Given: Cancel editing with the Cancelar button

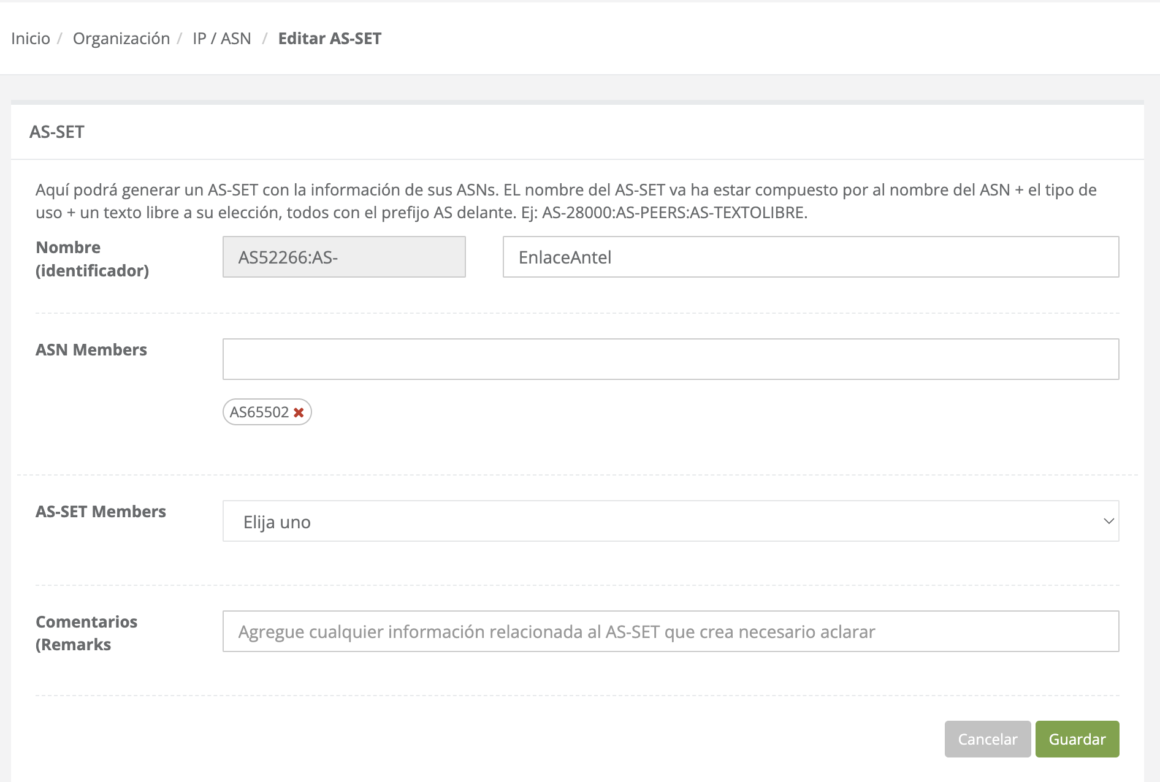Looking at the screenshot, I should point(987,739).
